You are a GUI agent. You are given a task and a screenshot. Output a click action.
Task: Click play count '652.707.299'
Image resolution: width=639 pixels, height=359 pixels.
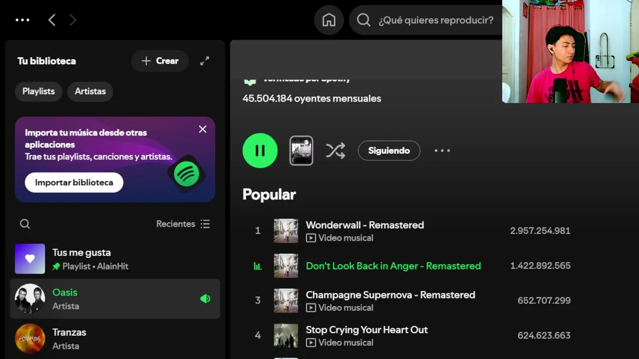coord(544,301)
